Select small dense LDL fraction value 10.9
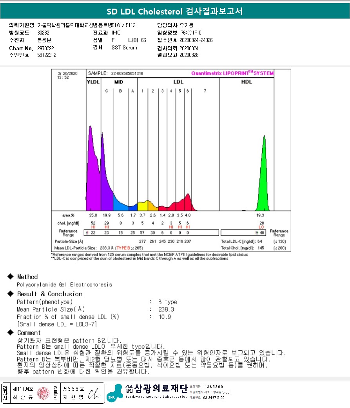This screenshot has width=350, height=408. click(165, 317)
